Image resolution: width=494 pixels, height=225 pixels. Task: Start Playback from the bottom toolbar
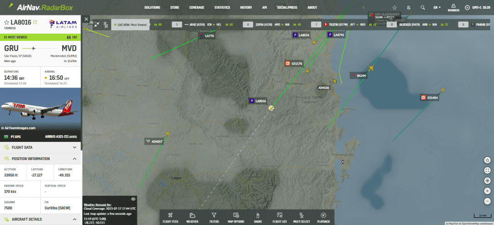pos(323,217)
